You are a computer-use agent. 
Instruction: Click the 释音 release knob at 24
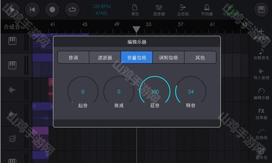[191, 91]
